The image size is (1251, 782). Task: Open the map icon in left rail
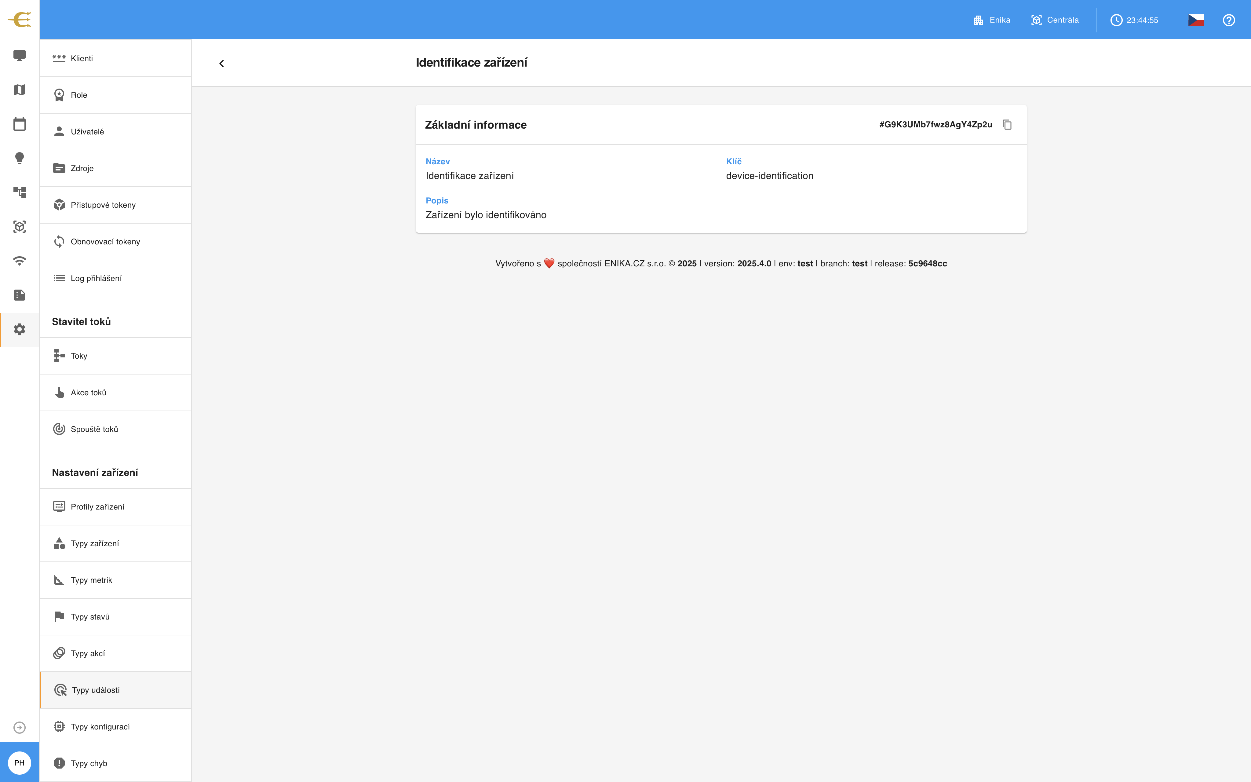pyautogui.click(x=20, y=90)
